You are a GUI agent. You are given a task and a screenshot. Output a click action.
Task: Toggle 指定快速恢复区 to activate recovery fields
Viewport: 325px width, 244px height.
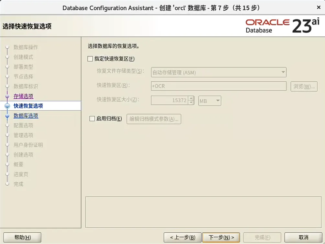tap(90, 59)
